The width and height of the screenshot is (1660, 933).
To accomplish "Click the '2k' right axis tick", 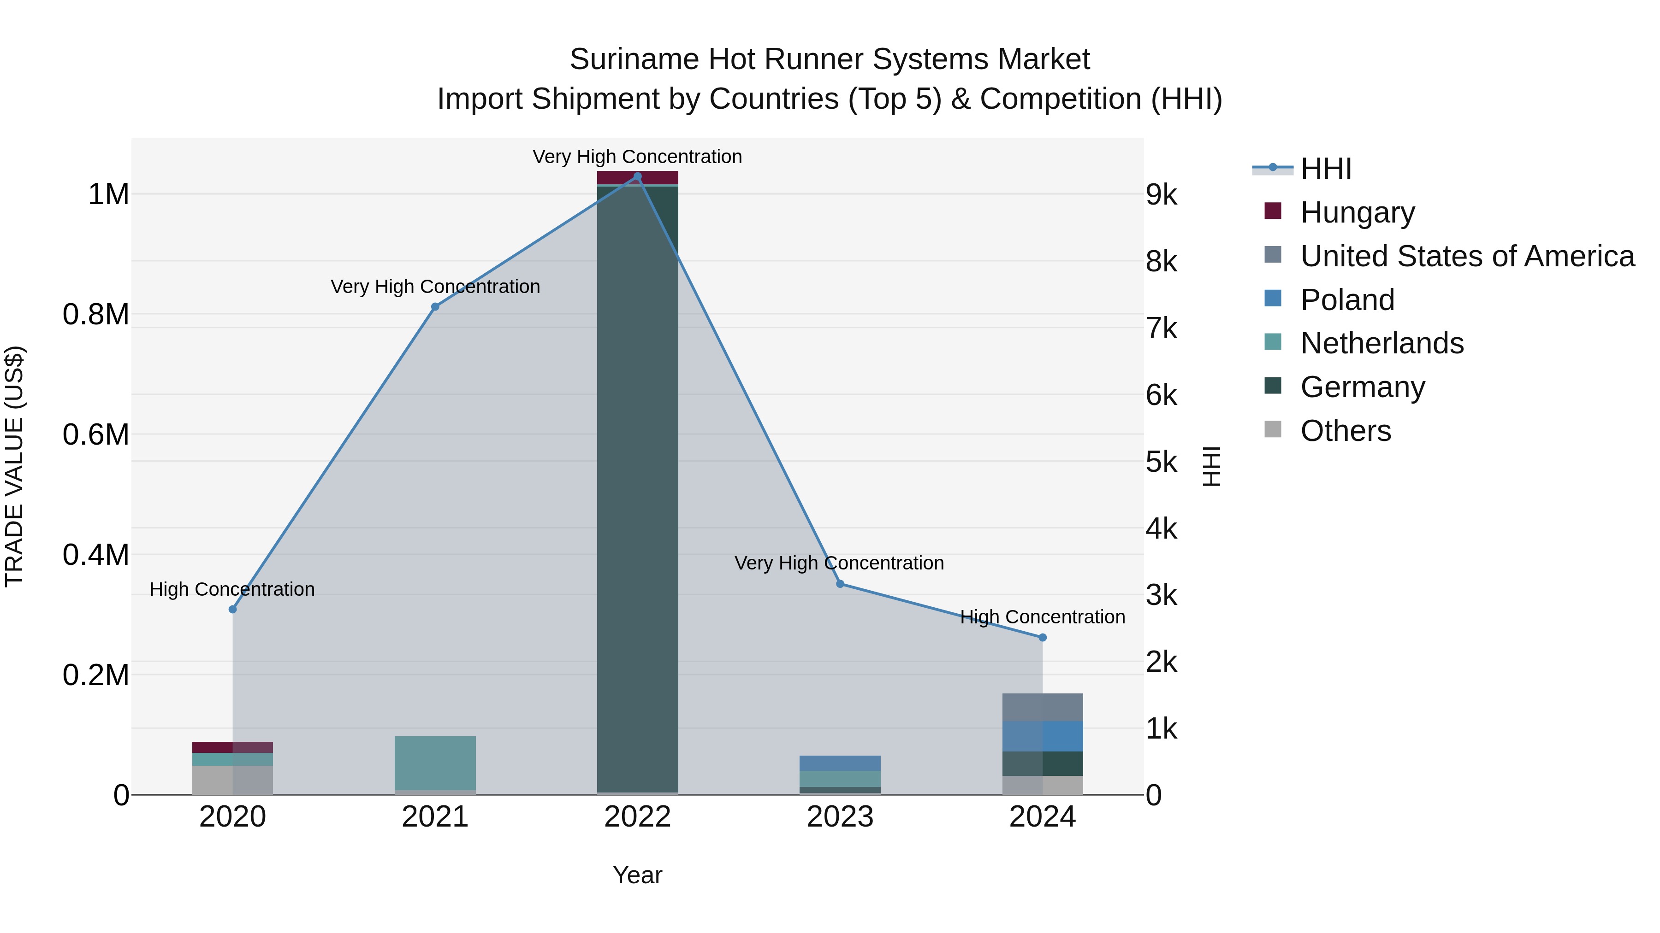I will (1161, 662).
